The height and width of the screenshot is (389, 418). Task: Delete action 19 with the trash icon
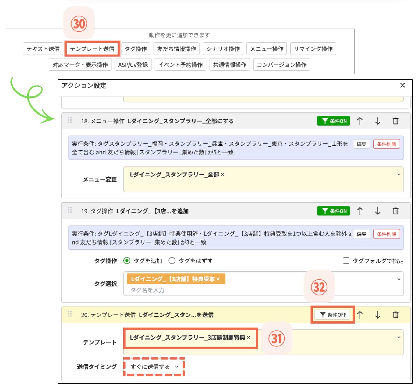tap(395, 211)
